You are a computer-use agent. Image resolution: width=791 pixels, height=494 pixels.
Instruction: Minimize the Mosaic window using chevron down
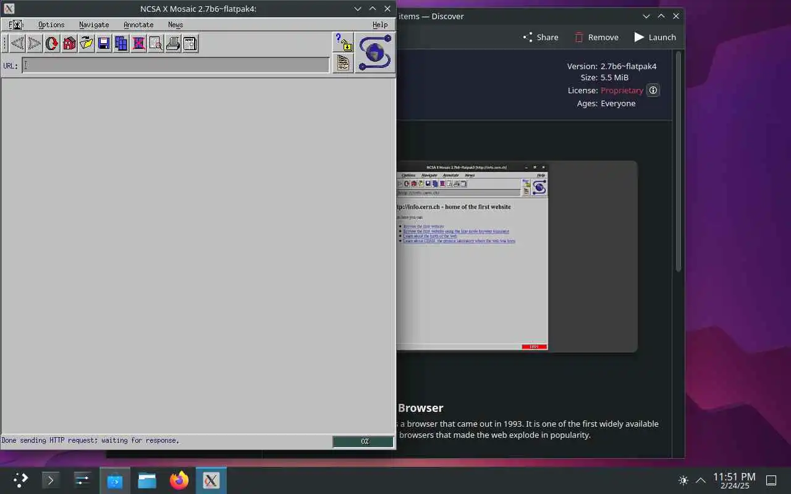(358, 9)
